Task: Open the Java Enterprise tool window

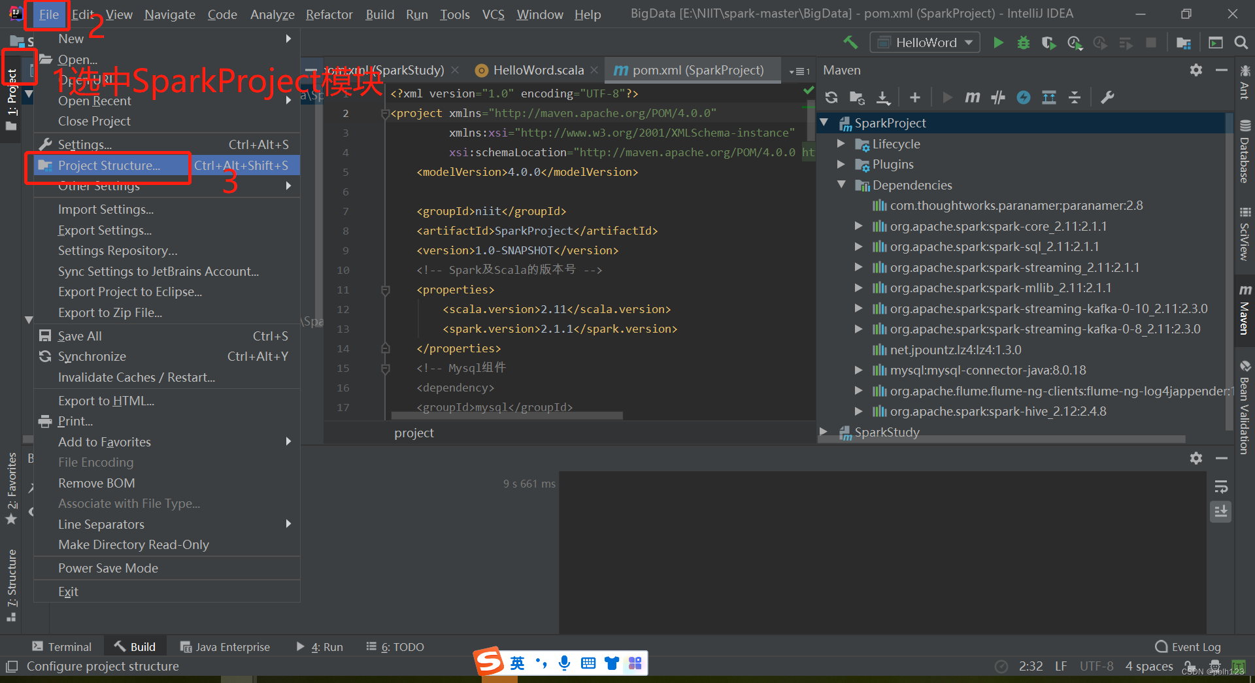Action: pos(225,646)
